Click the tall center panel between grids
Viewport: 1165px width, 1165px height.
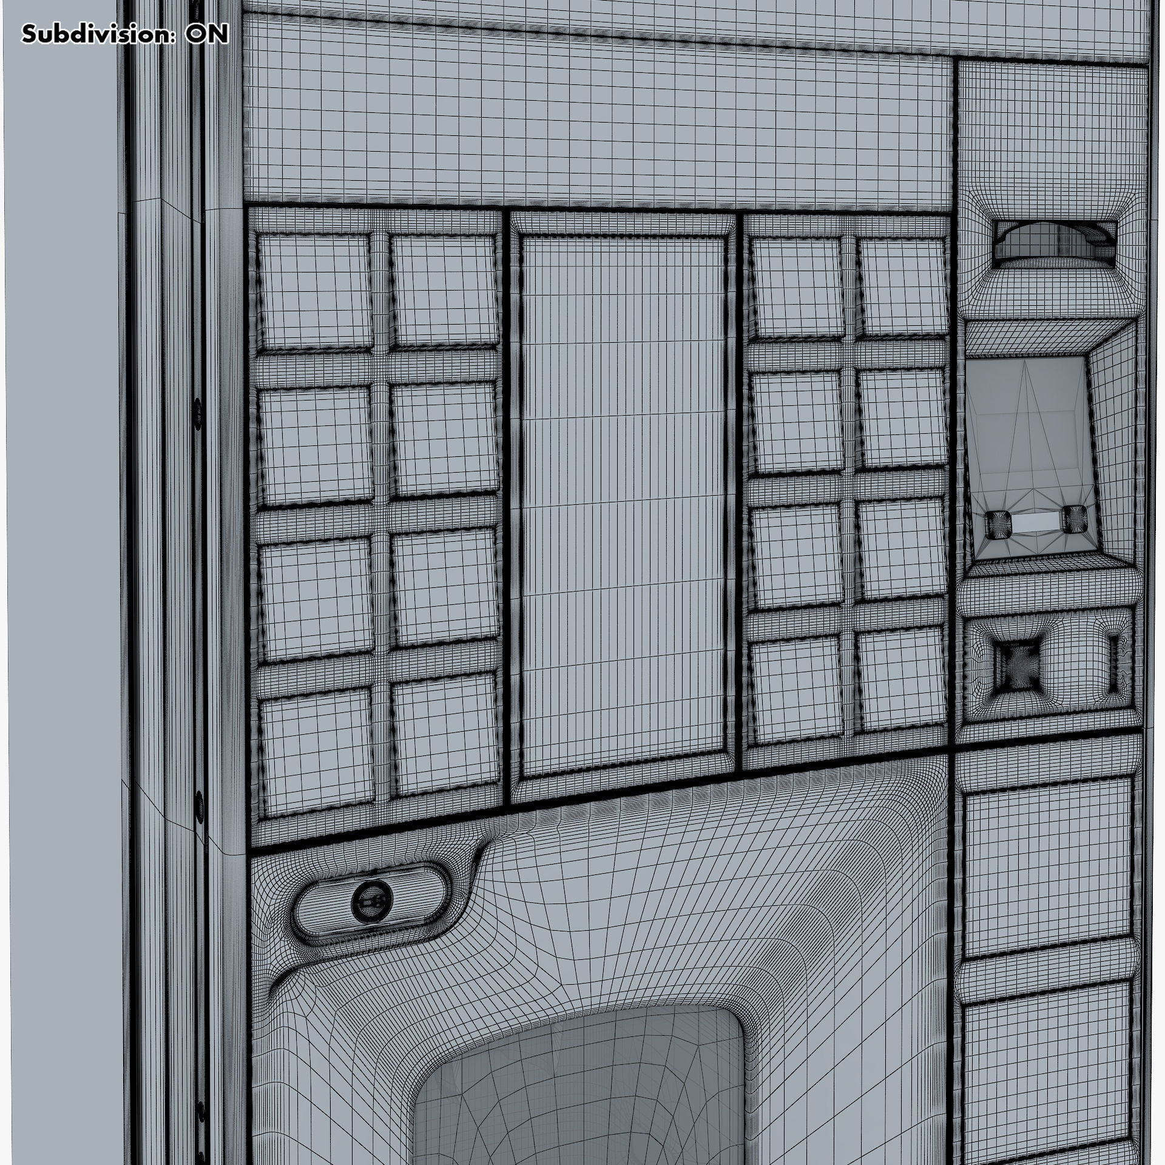[x=624, y=507]
